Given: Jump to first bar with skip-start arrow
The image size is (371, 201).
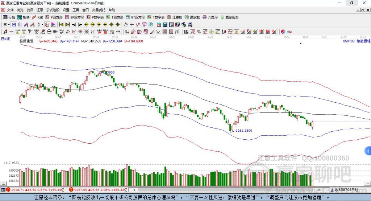Looking at the screenshot, I should tap(61, 25).
